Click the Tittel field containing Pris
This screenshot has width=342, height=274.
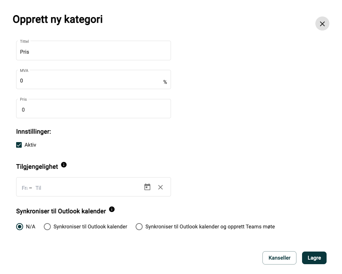point(93,51)
